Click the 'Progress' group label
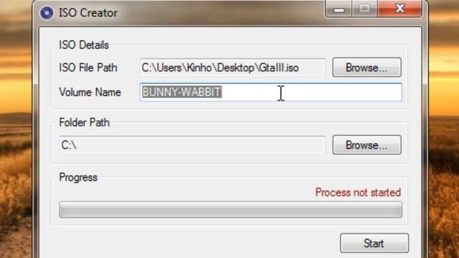 click(x=78, y=177)
